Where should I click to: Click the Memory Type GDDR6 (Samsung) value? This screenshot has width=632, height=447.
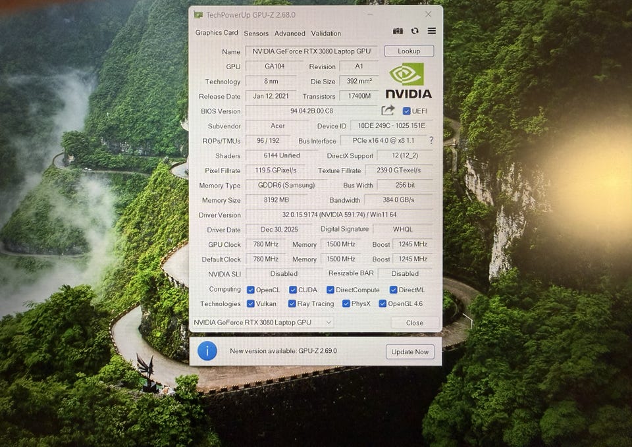(286, 186)
